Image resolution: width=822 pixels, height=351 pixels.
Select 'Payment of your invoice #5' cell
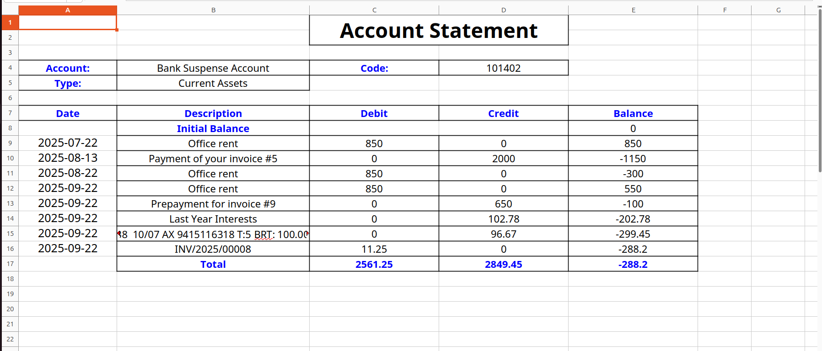pos(213,158)
